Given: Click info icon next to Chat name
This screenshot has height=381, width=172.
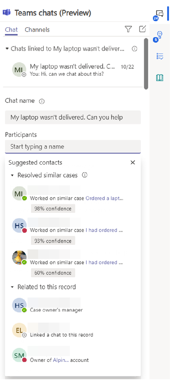Looking at the screenshot, I should click(x=42, y=102).
